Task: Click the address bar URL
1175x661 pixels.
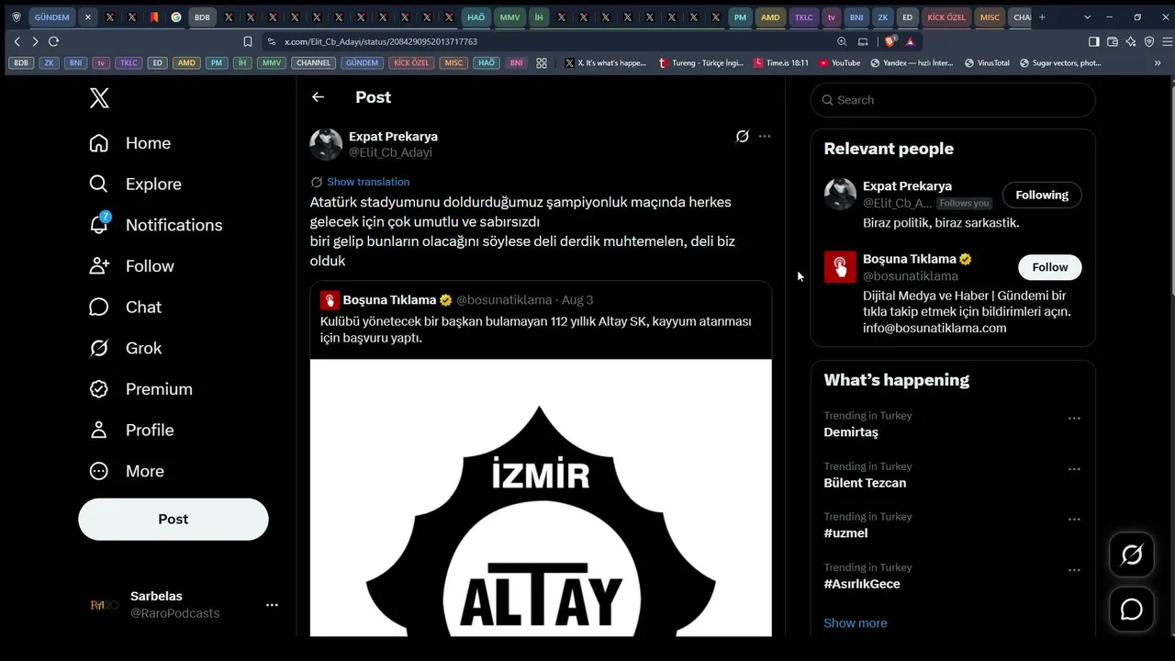Action: tap(380, 41)
